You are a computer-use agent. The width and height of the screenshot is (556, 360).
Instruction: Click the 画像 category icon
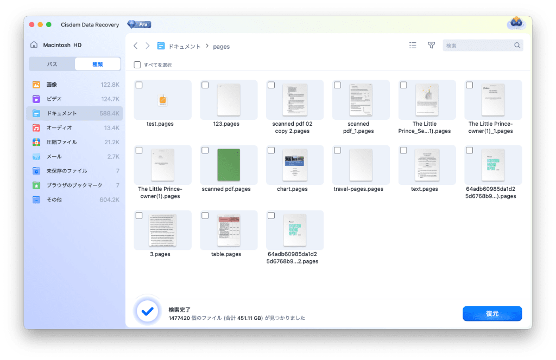[x=36, y=85]
